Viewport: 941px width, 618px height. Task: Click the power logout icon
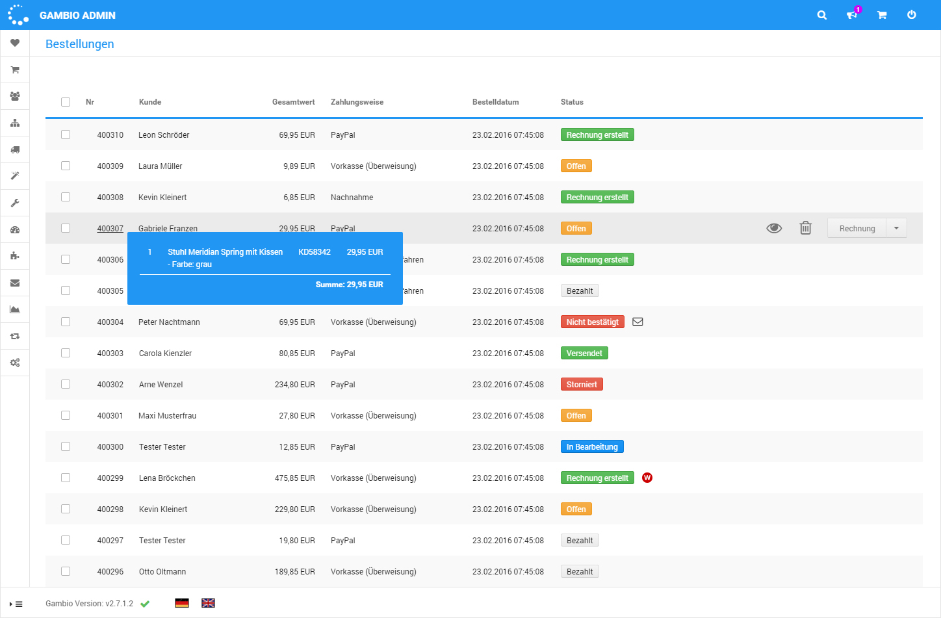point(911,15)
